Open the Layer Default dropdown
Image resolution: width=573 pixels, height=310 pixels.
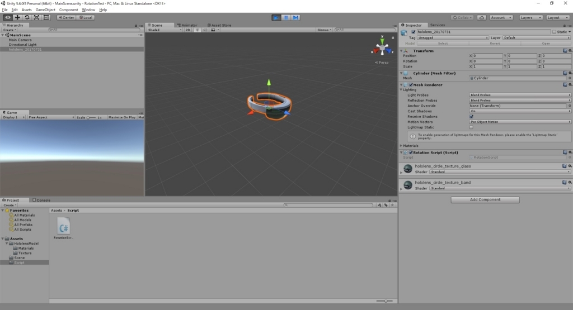tap(537, 37)
